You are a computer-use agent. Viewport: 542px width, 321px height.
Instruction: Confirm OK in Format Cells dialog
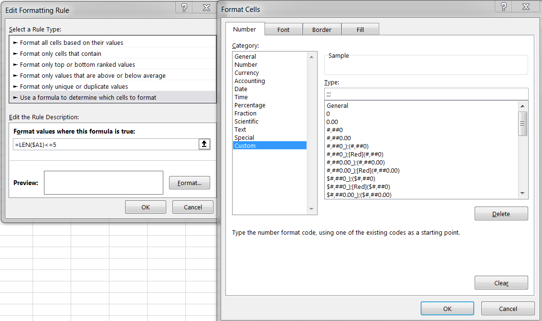point(447,309)
